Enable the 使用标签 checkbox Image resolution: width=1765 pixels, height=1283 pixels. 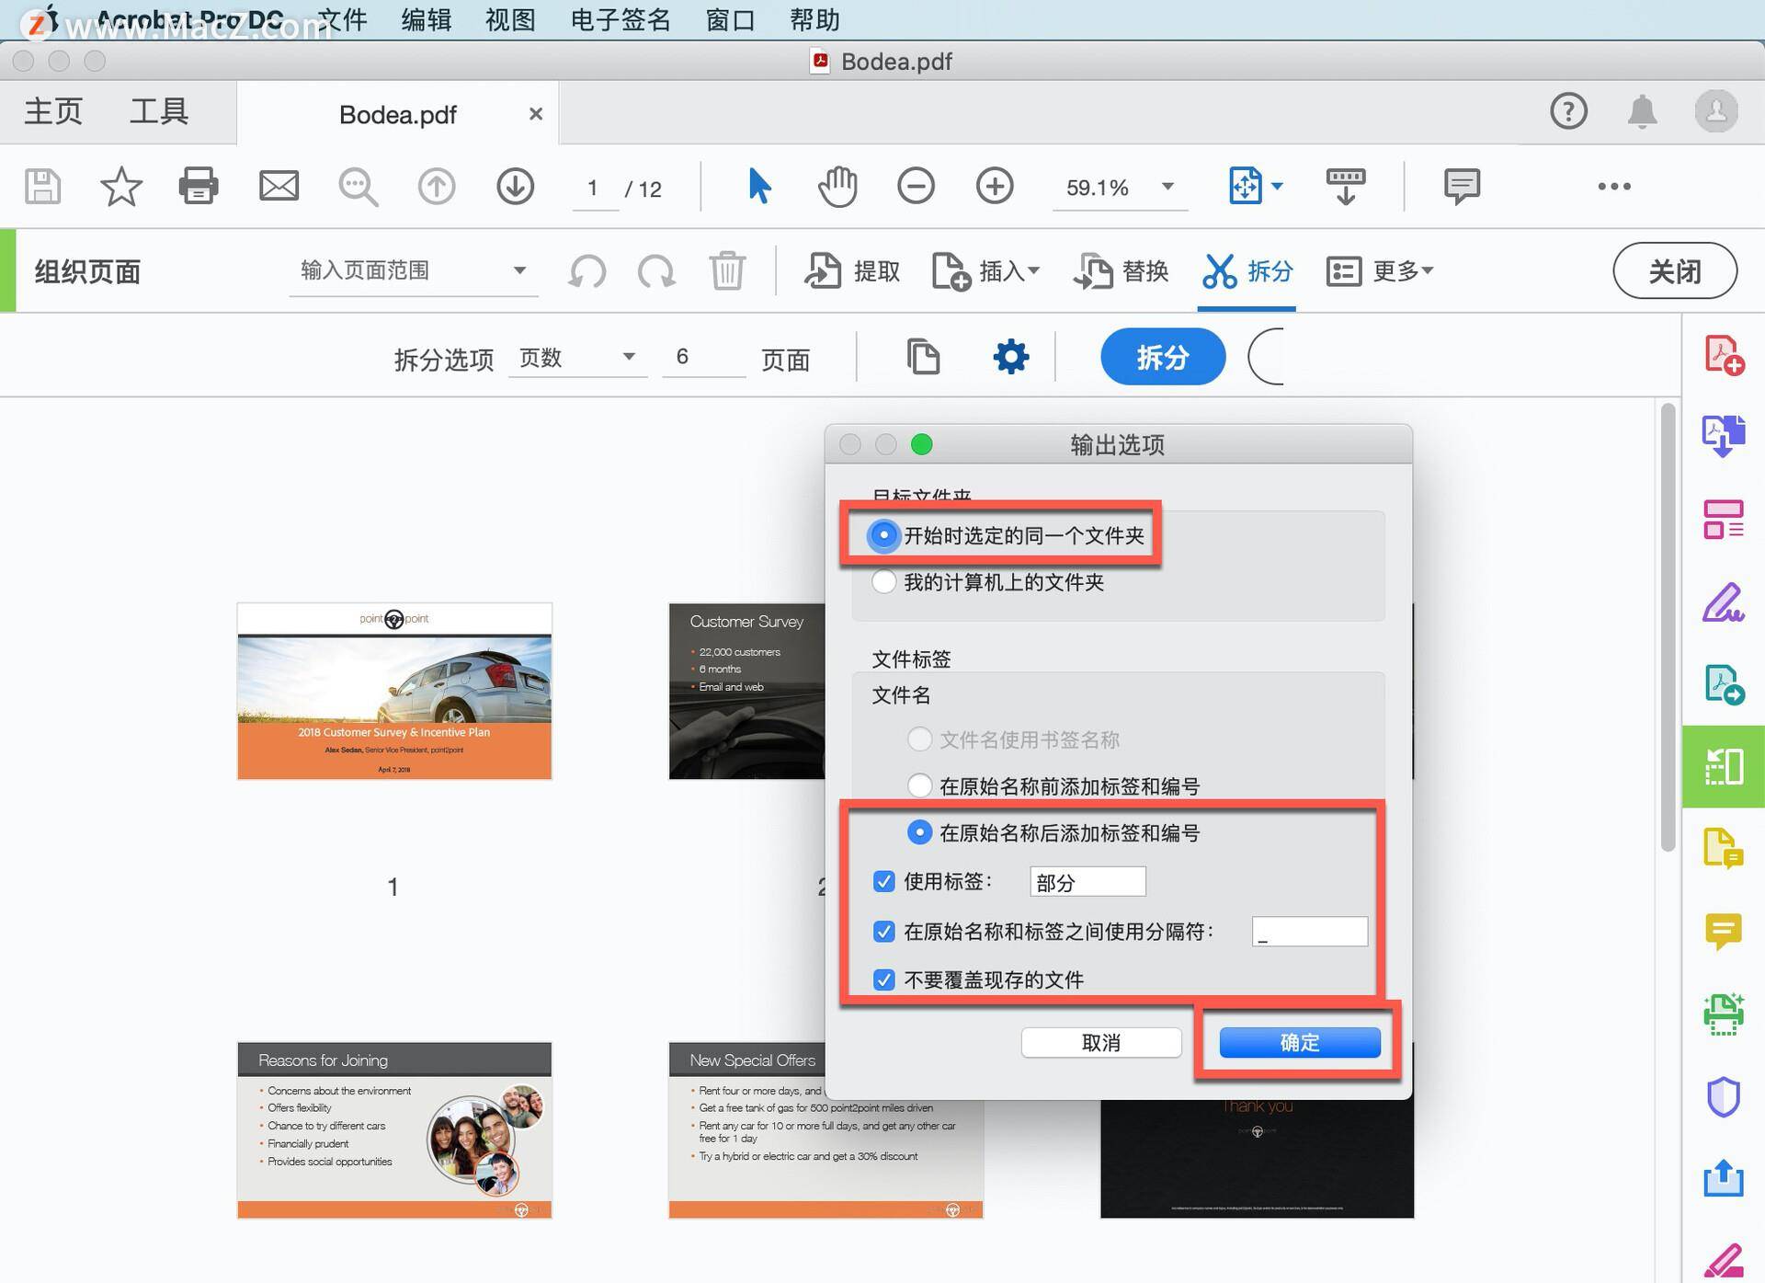point(883,881)
